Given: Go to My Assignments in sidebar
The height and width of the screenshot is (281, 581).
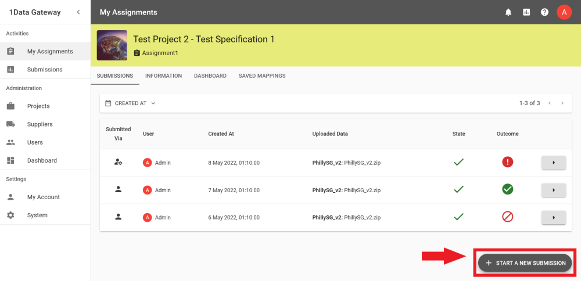Looking at the screenshot, I should pyautogui.click(x=45, y=52).
